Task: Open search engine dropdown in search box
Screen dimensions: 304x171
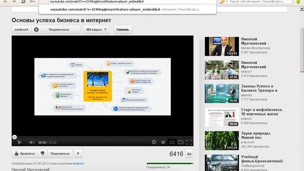Action: click(x=224, y=1)
